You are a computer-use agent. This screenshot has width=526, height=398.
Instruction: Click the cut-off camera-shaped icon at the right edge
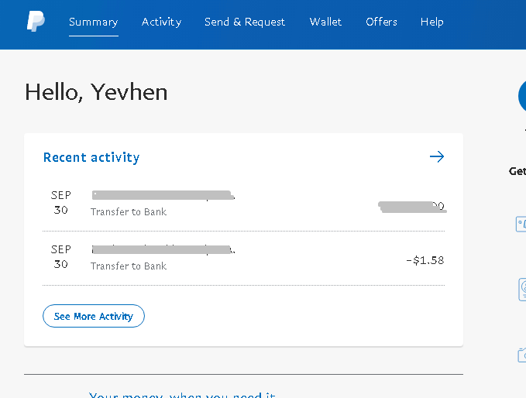pyautogui.click(x=522, y=355)
